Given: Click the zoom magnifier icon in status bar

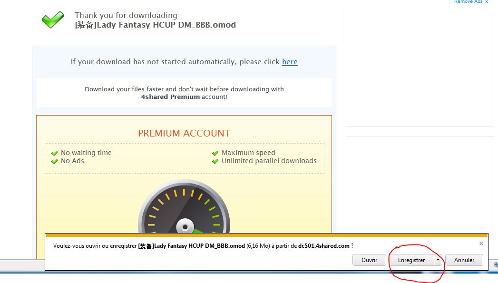Looking at the screenshot, I should [496, 265].
